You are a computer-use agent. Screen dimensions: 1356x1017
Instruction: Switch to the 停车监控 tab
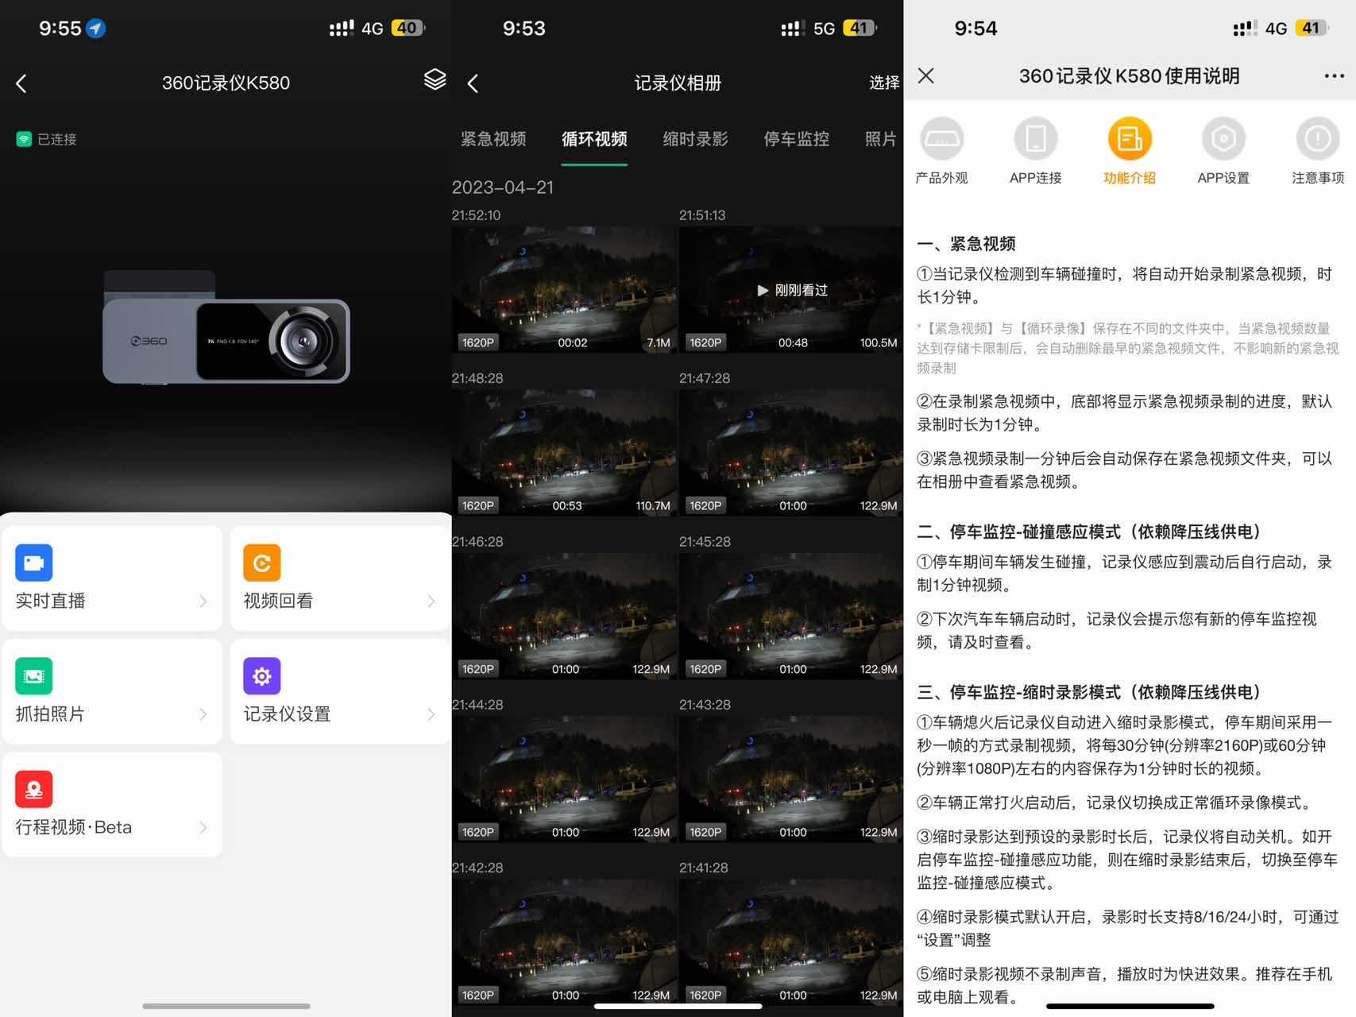795,139
